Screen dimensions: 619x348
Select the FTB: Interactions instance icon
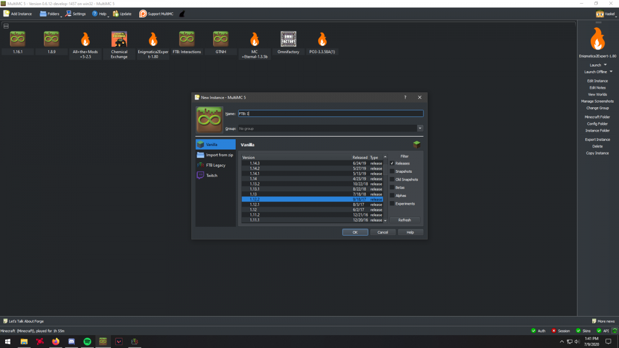click(x=187, y=39)
